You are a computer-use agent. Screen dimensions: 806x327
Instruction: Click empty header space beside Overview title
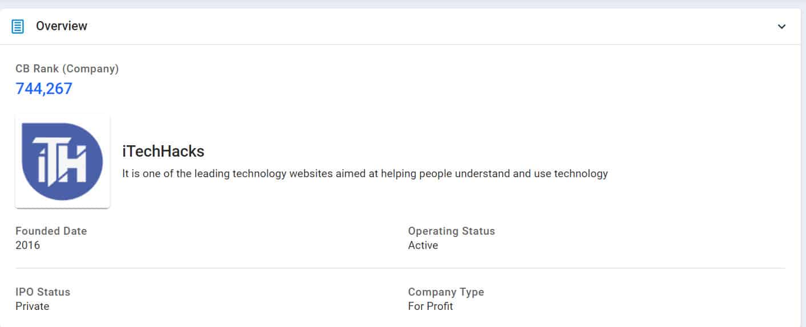(x=400, y=26)
